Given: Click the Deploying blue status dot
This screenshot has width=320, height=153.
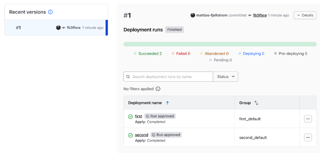Looking at the screenshot, I should click(x=240, y=54).
